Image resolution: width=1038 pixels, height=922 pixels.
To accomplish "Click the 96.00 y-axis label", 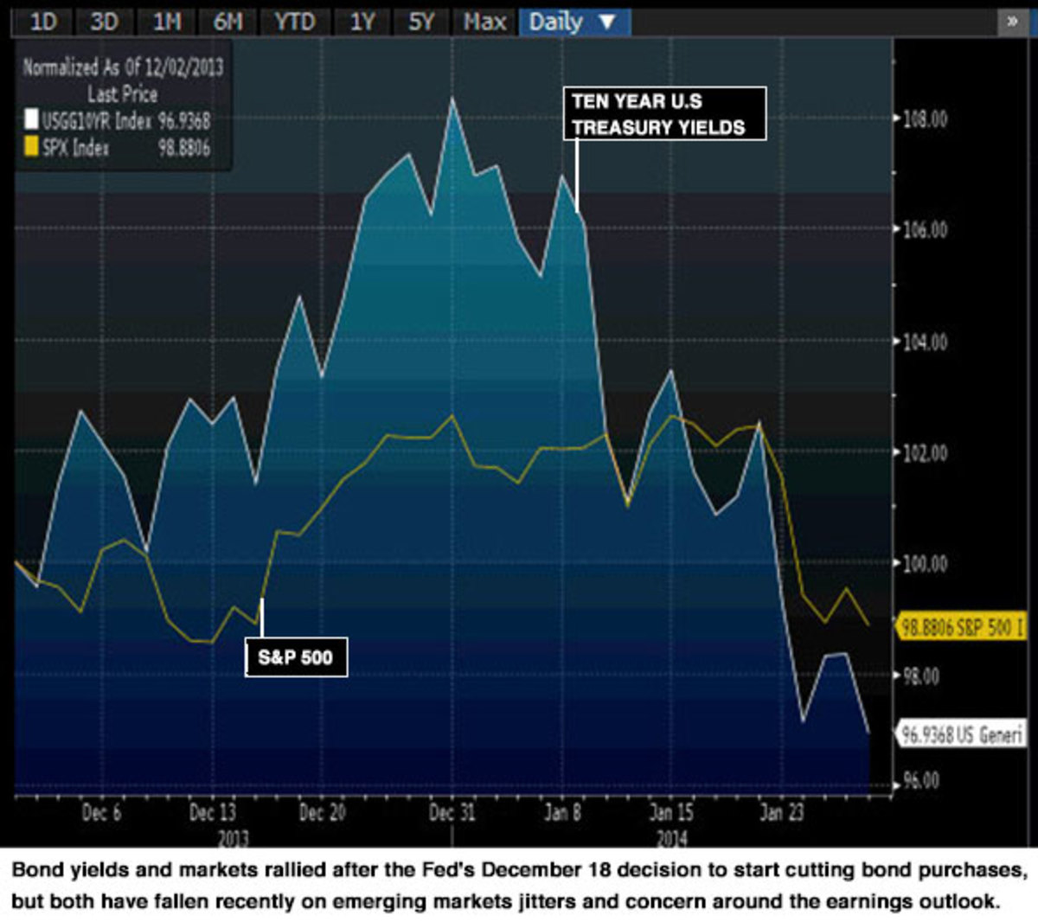I will point(920,781).
